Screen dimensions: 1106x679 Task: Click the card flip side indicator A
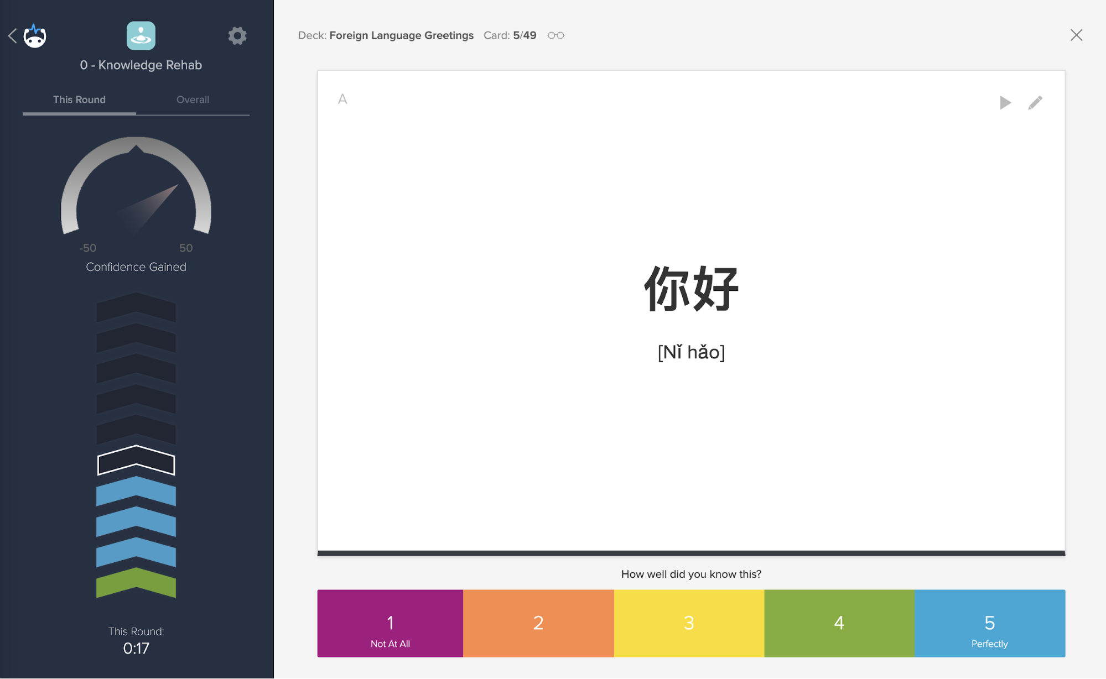click(343, 98)
